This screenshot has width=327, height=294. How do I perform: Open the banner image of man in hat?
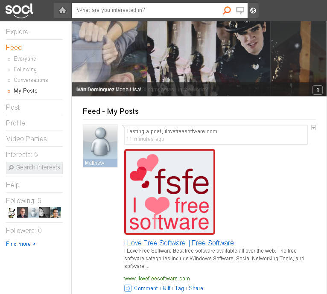pyautogui.click(x=244, y=52)
